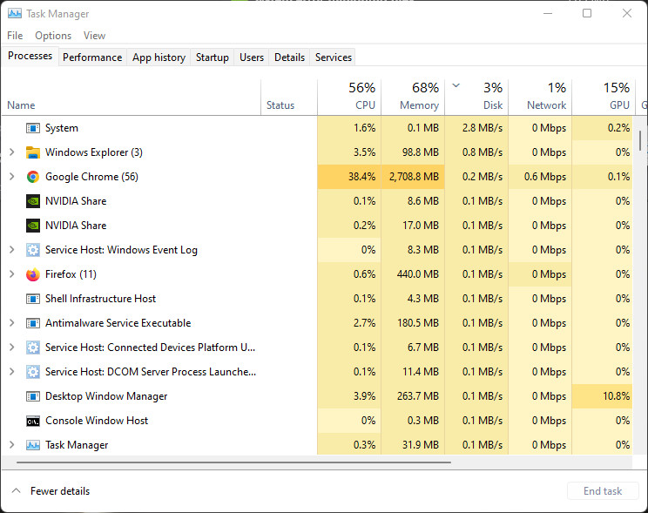Switch to the App history tab

point(159,57)
